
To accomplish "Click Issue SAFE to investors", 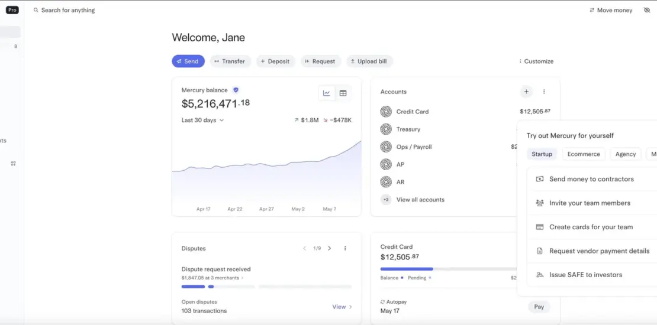I will point(592,275).
